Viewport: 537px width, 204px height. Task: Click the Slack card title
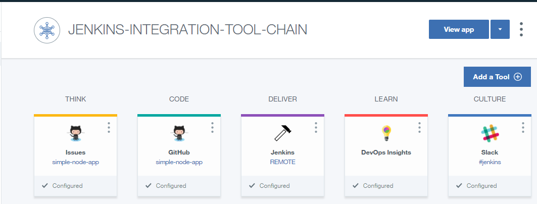[x=490, y=152]
